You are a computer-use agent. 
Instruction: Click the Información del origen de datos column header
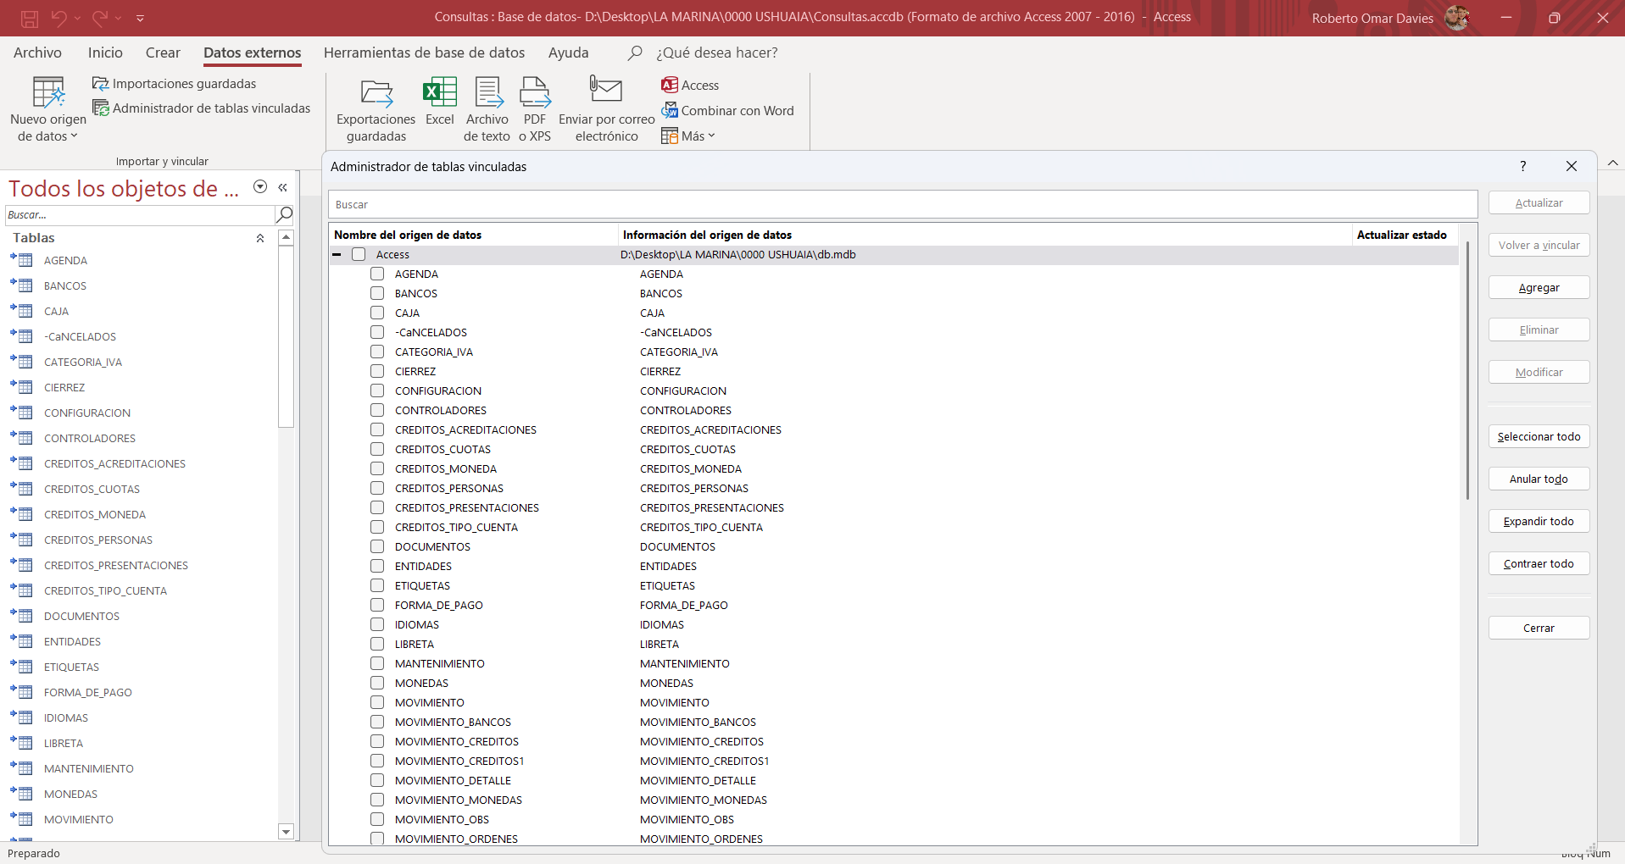tap(983, 235)
